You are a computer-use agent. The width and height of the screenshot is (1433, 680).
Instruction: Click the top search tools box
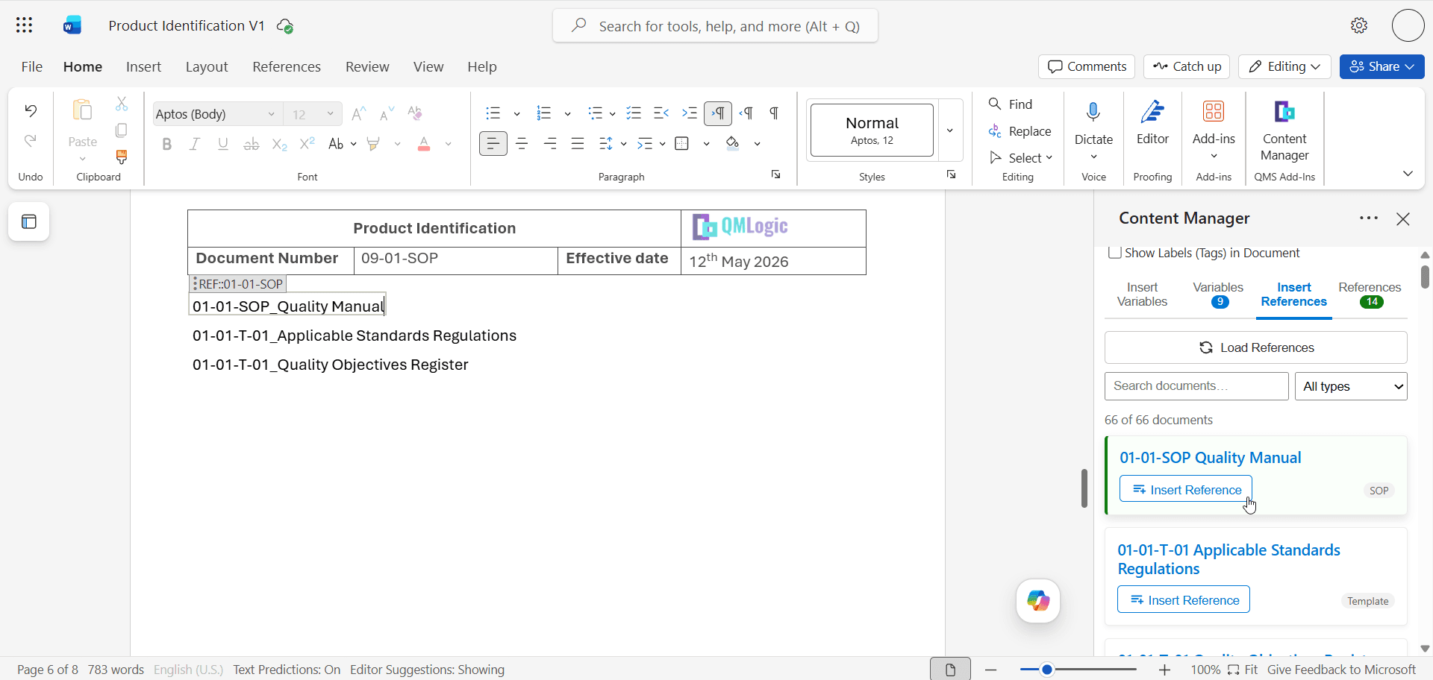(715, 26)
